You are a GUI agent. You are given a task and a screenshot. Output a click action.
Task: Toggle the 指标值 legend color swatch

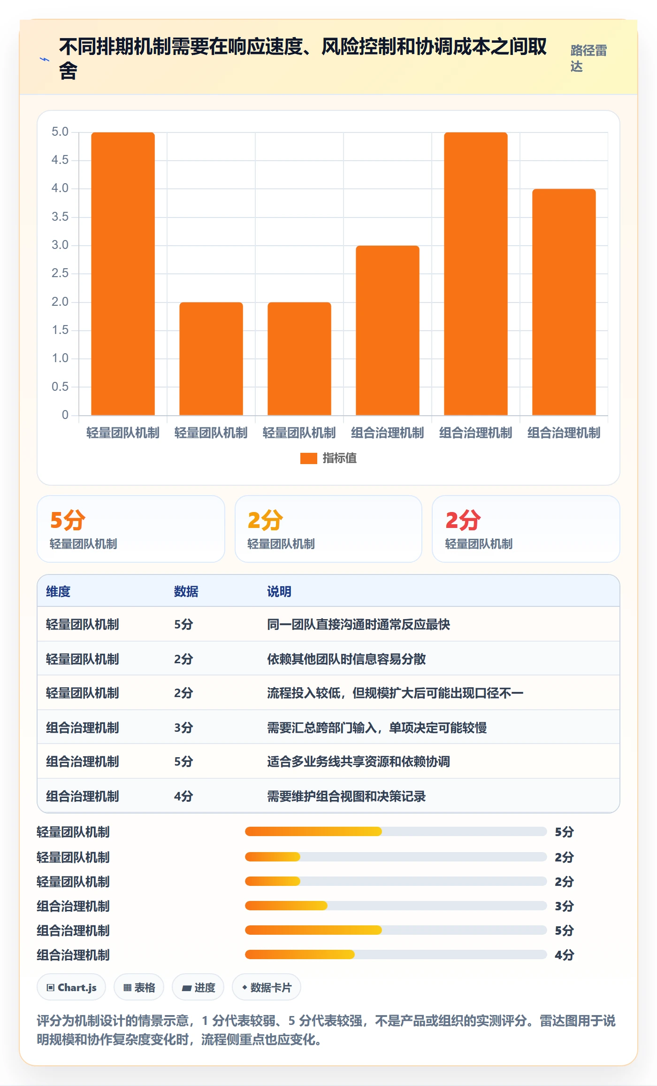[309, 458]
